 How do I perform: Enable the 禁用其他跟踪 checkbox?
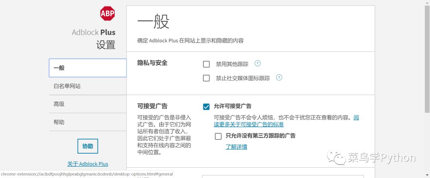click(206, 64)
